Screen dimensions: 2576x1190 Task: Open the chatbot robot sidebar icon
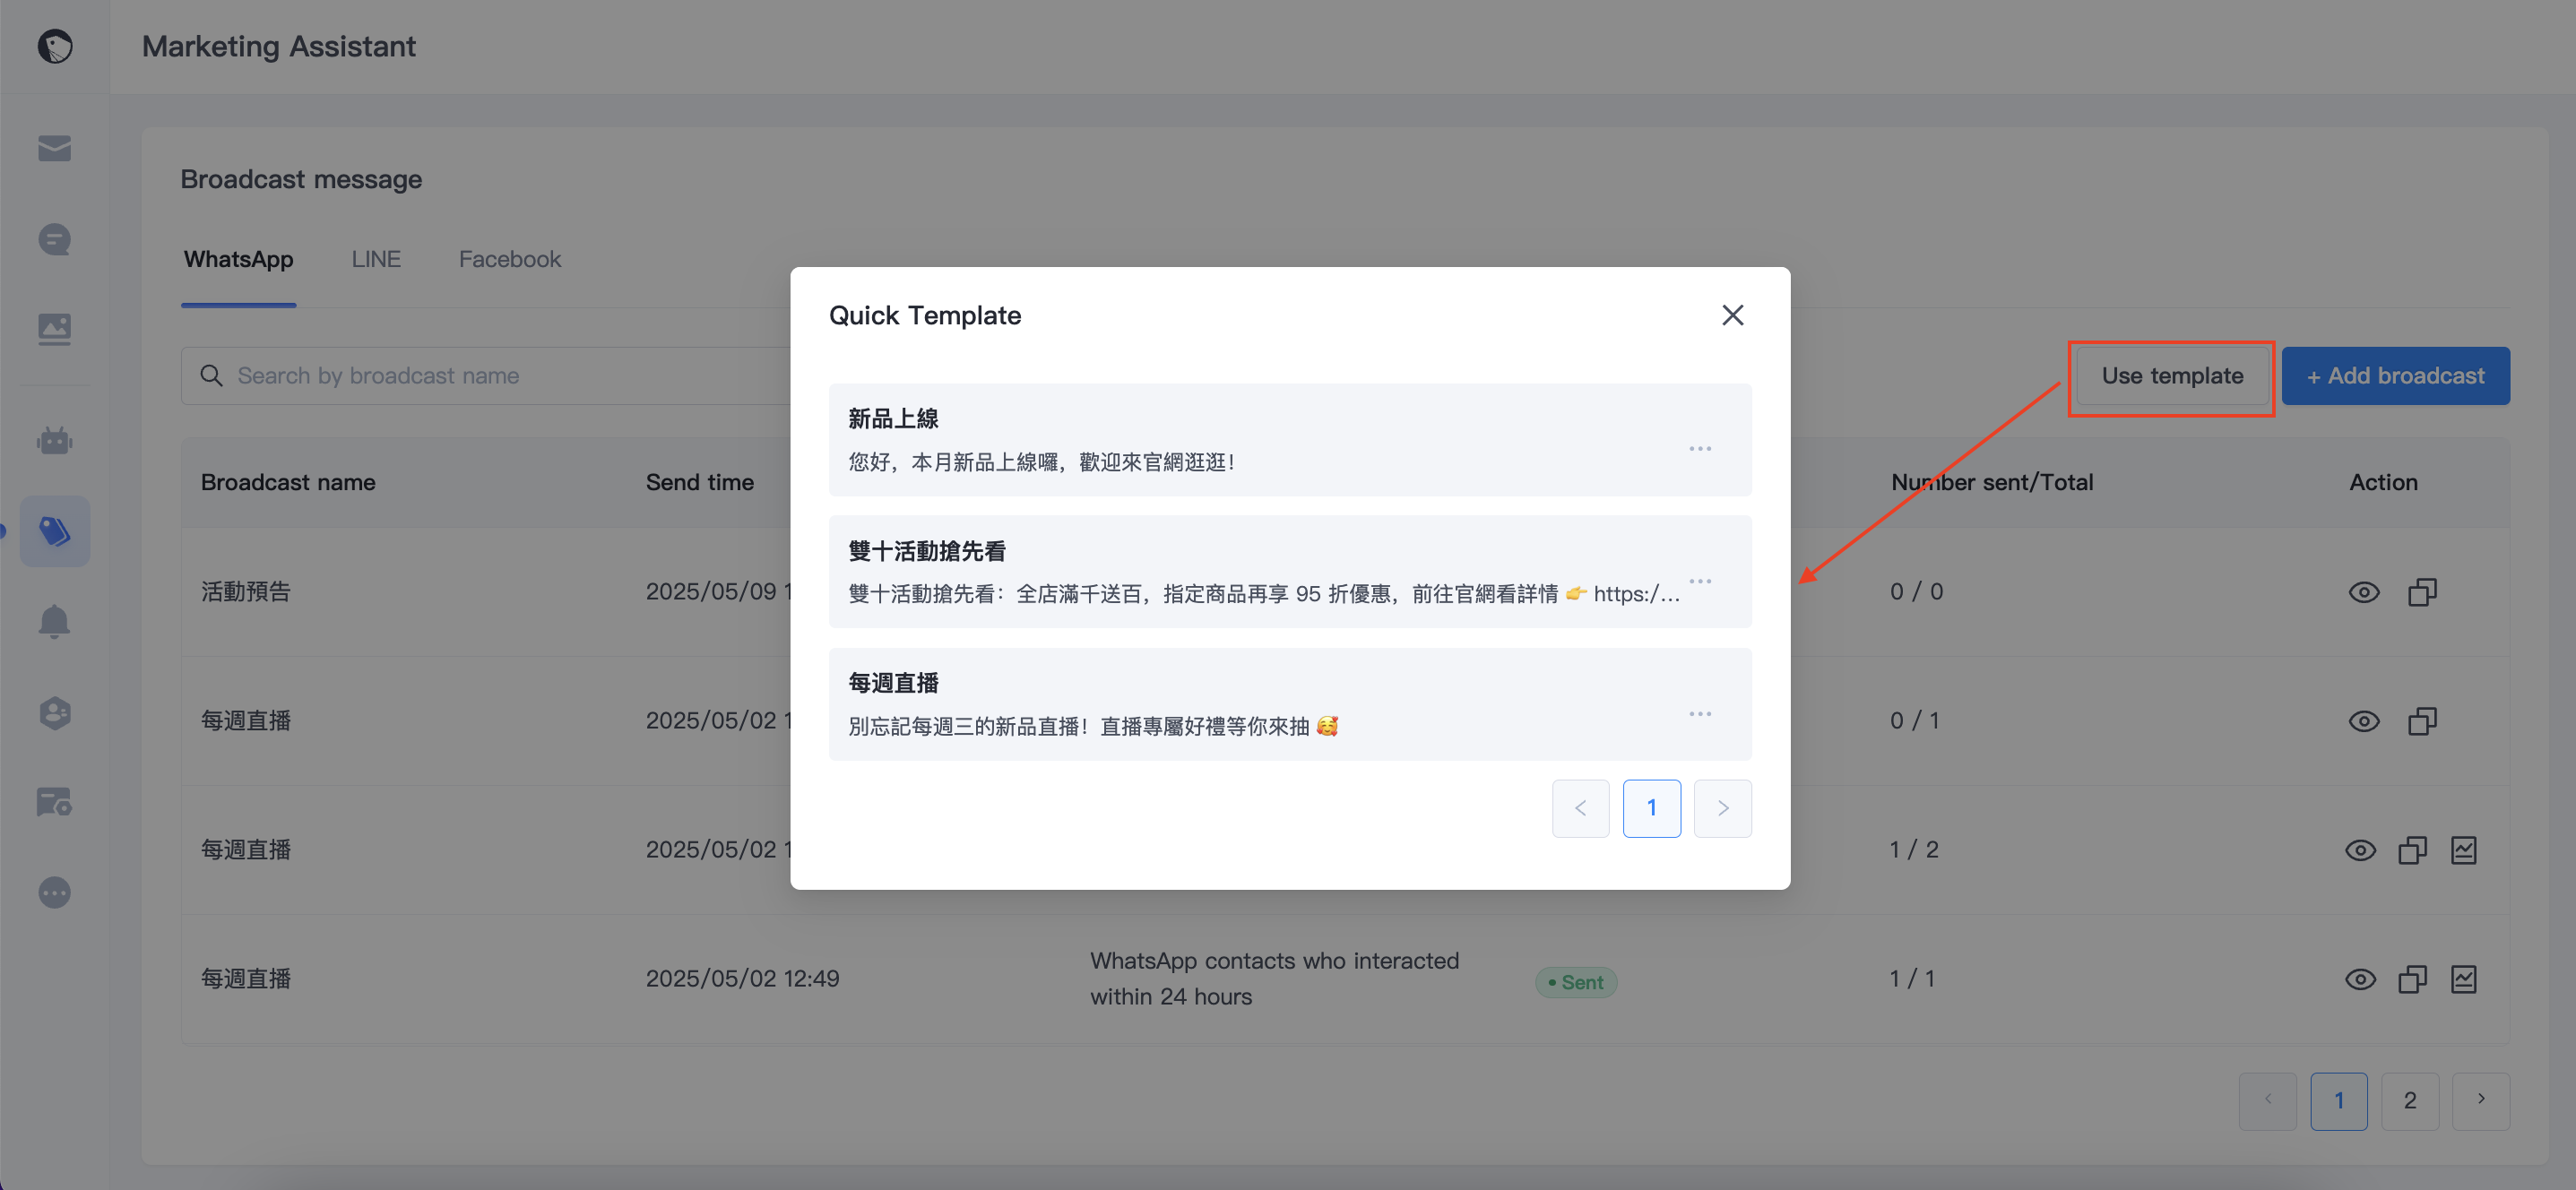(55, 440)
